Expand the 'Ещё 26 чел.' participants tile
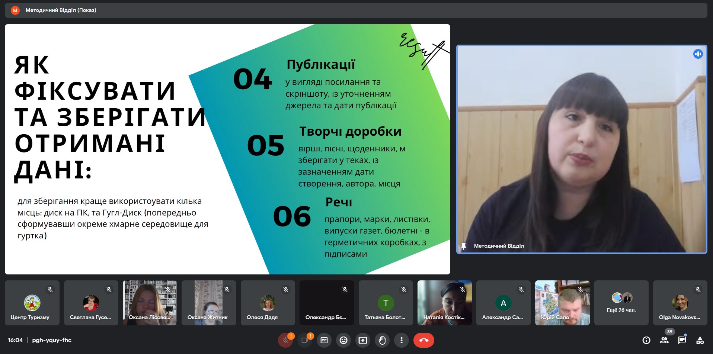The image size is (713, 354). (x=621, y=303)
